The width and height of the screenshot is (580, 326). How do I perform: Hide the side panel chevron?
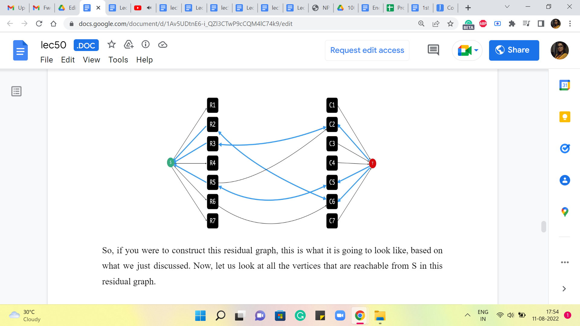click(x=564, y=289)
